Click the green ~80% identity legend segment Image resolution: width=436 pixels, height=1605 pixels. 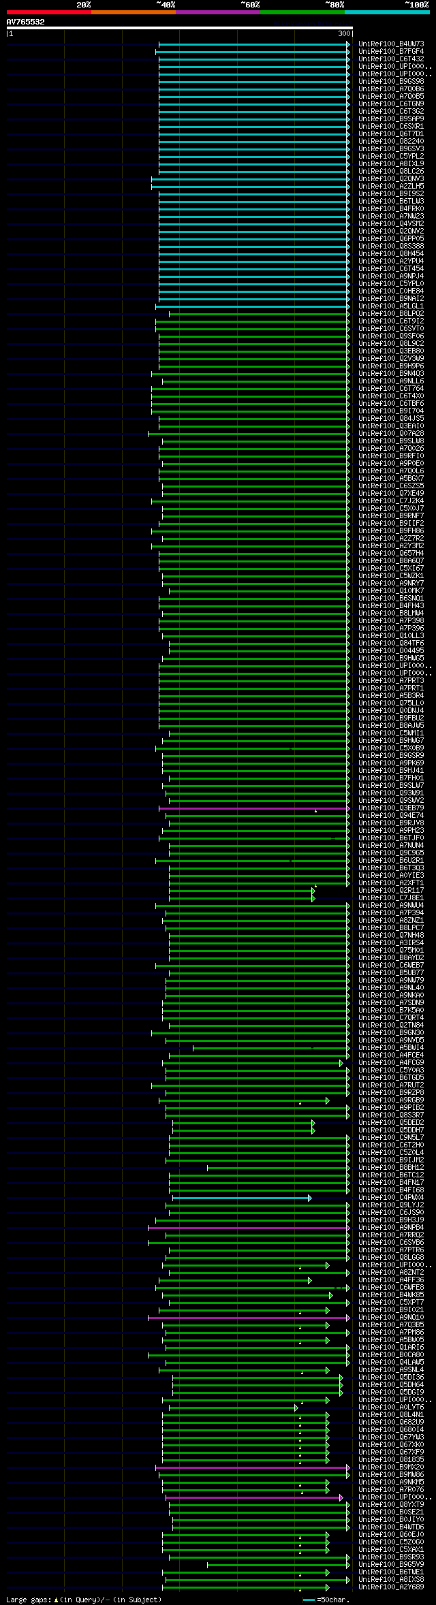(302, 12)
